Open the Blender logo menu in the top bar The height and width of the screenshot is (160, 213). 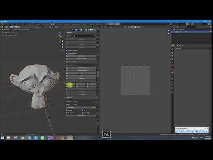(x=2, y=24)
